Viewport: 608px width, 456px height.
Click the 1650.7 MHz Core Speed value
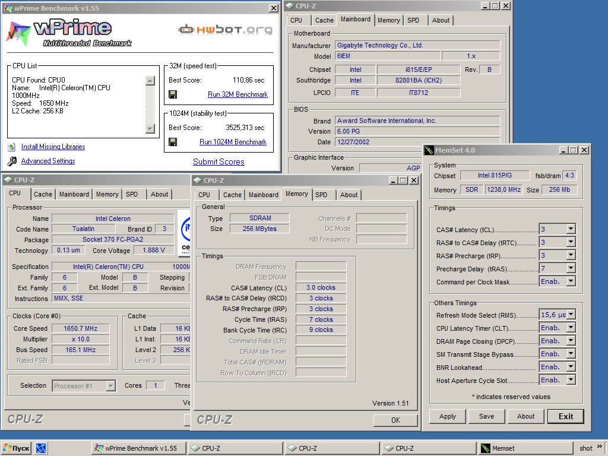81,328
